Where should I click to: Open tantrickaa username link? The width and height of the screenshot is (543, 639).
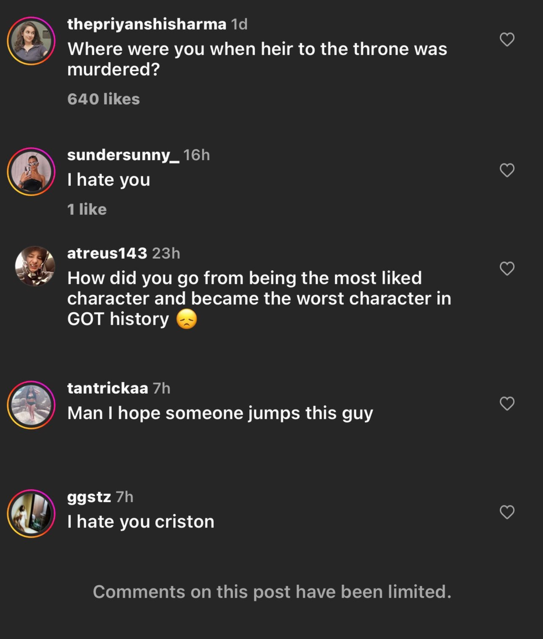pos(107,388)
